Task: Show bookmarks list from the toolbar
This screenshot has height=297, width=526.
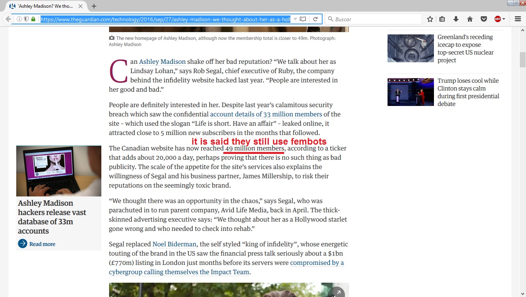Action: click(x=442, y=19)
